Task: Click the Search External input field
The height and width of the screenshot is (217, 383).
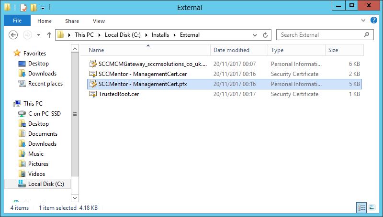Action: (320, 35)
